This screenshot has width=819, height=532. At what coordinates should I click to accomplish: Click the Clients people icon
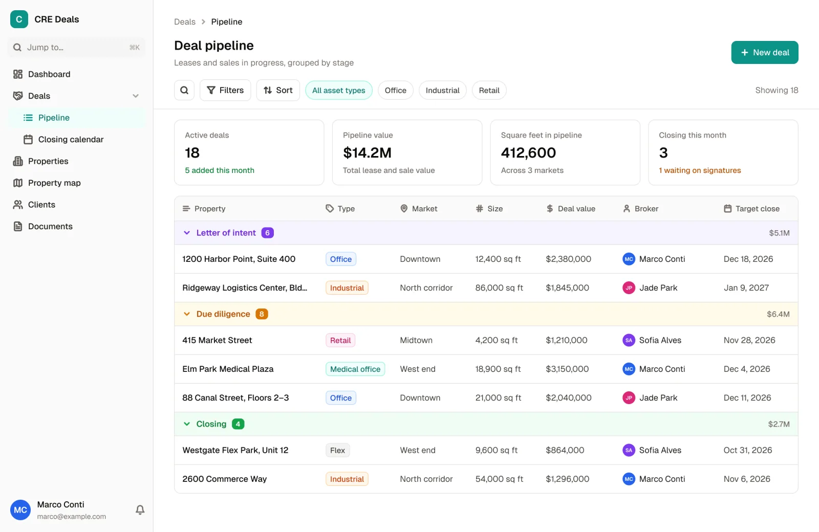(18, 205)
